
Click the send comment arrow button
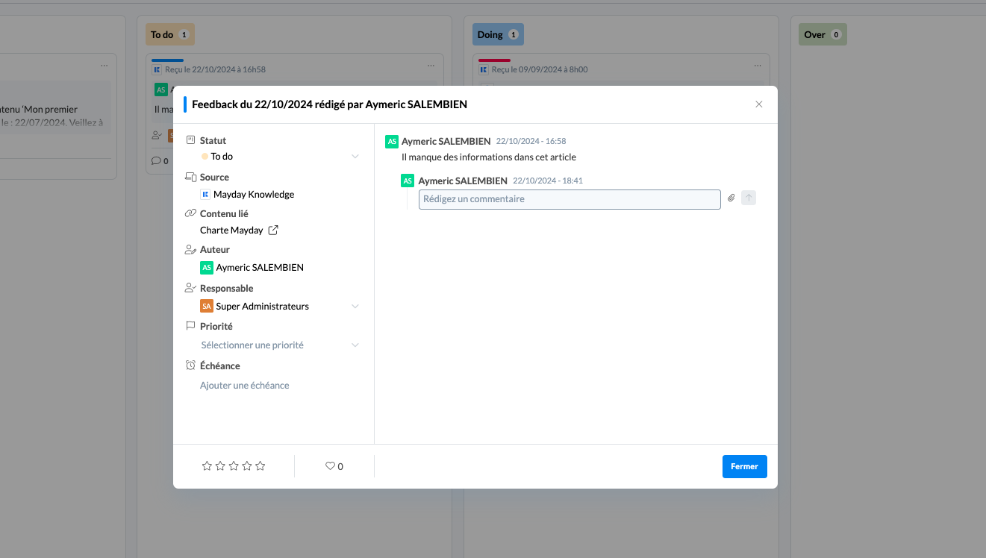pyautogui.click(x=749, y=198)
